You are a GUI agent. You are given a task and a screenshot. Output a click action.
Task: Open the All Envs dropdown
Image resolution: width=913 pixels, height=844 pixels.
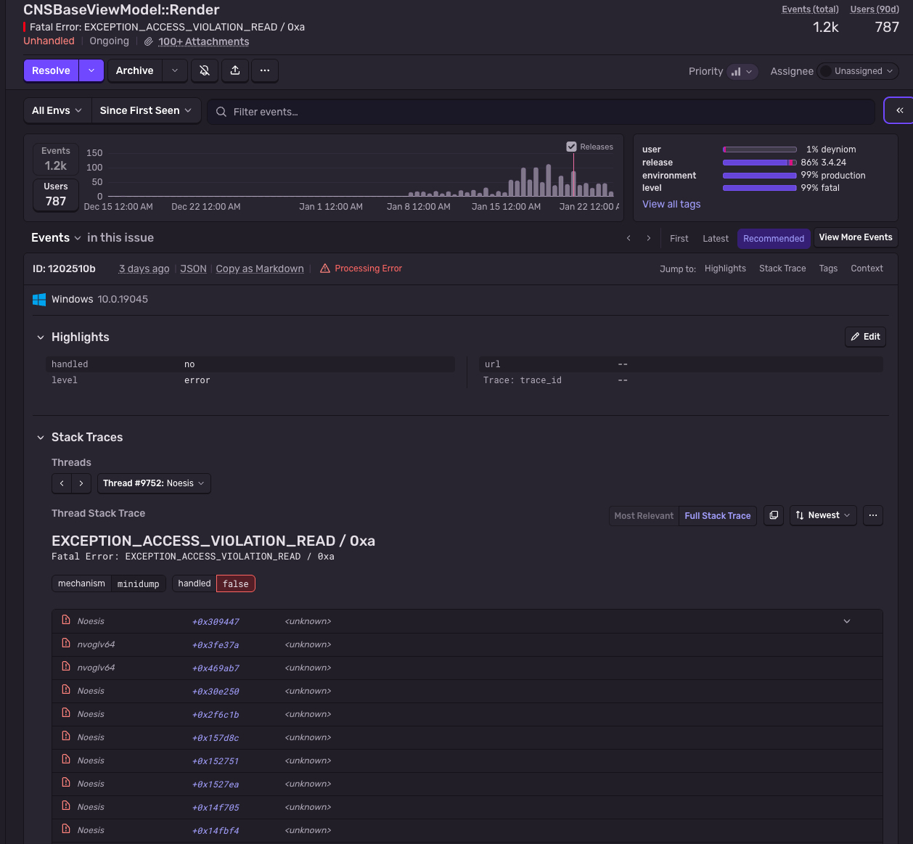(x=57, y=110)
